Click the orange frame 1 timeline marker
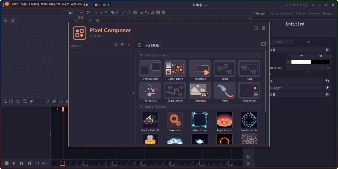Image resolution: width=338 pixels, height=169 pixels. (x=63, y=109)
